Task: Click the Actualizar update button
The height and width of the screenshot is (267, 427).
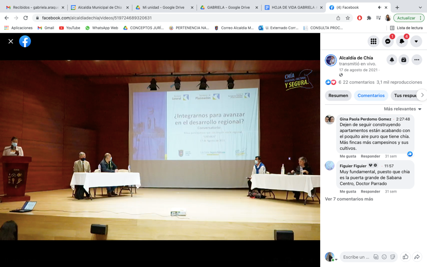Action: (x=409, y=18)
